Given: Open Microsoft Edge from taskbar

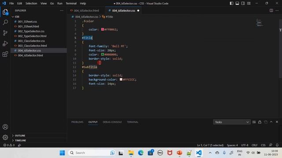Looking at the screenshot, I should [141, 153].
